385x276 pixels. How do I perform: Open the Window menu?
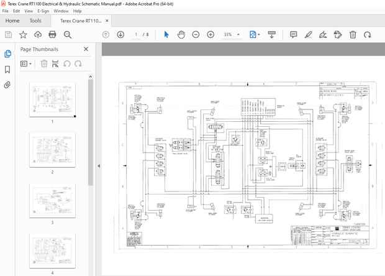(61, 11)
